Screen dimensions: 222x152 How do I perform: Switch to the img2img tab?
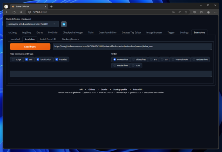[27, 32]
